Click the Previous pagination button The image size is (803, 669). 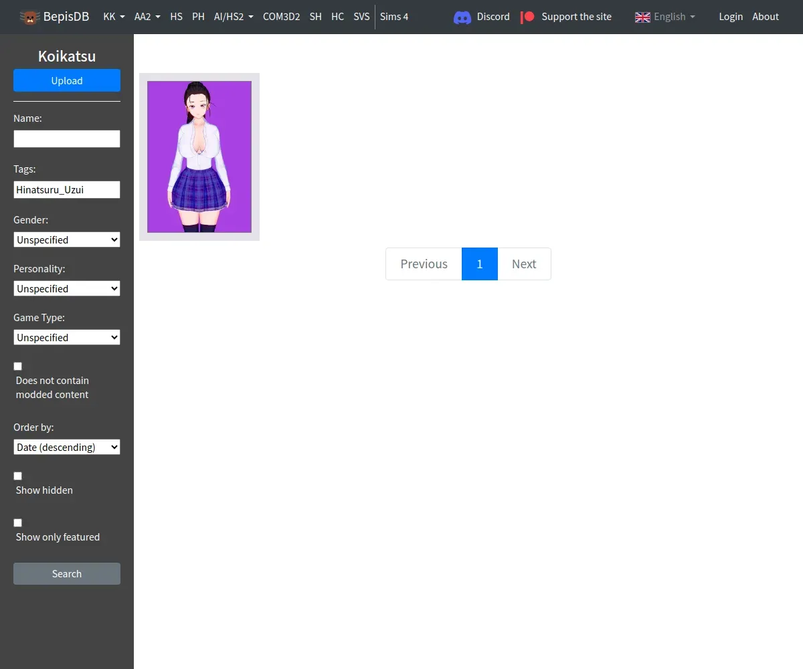tap(424, 264)
